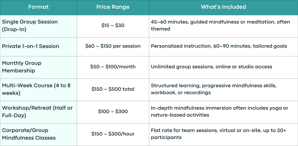The height and width of the screenshot is (146, 298).
Task: Select the $150 – $500 total price cell
Action: 113,90
